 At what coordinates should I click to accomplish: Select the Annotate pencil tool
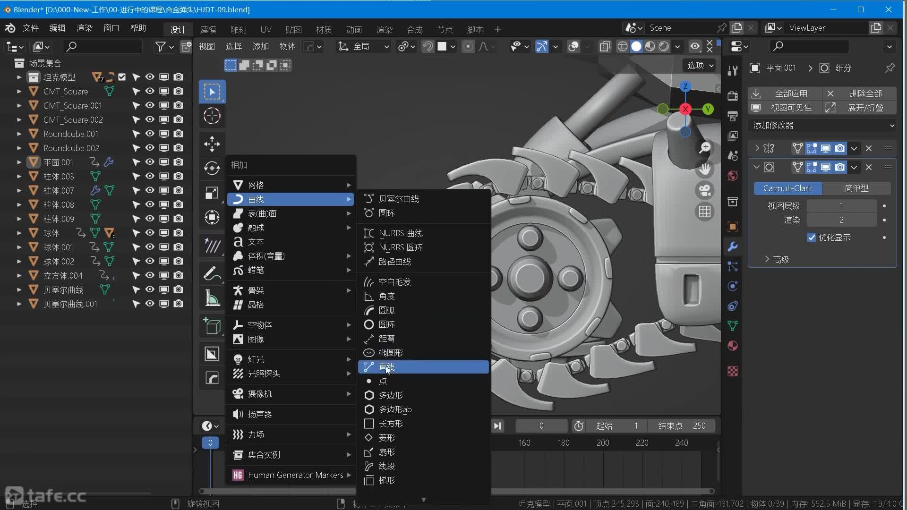pos(212,273)
